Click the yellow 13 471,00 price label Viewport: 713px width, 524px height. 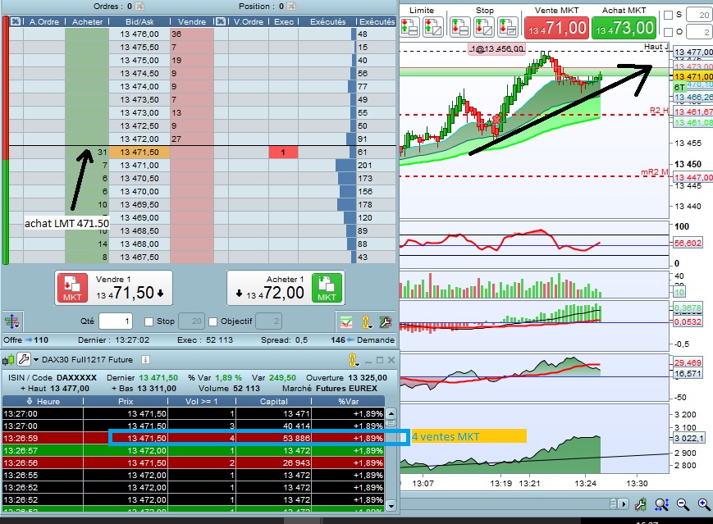click(692, 77)
